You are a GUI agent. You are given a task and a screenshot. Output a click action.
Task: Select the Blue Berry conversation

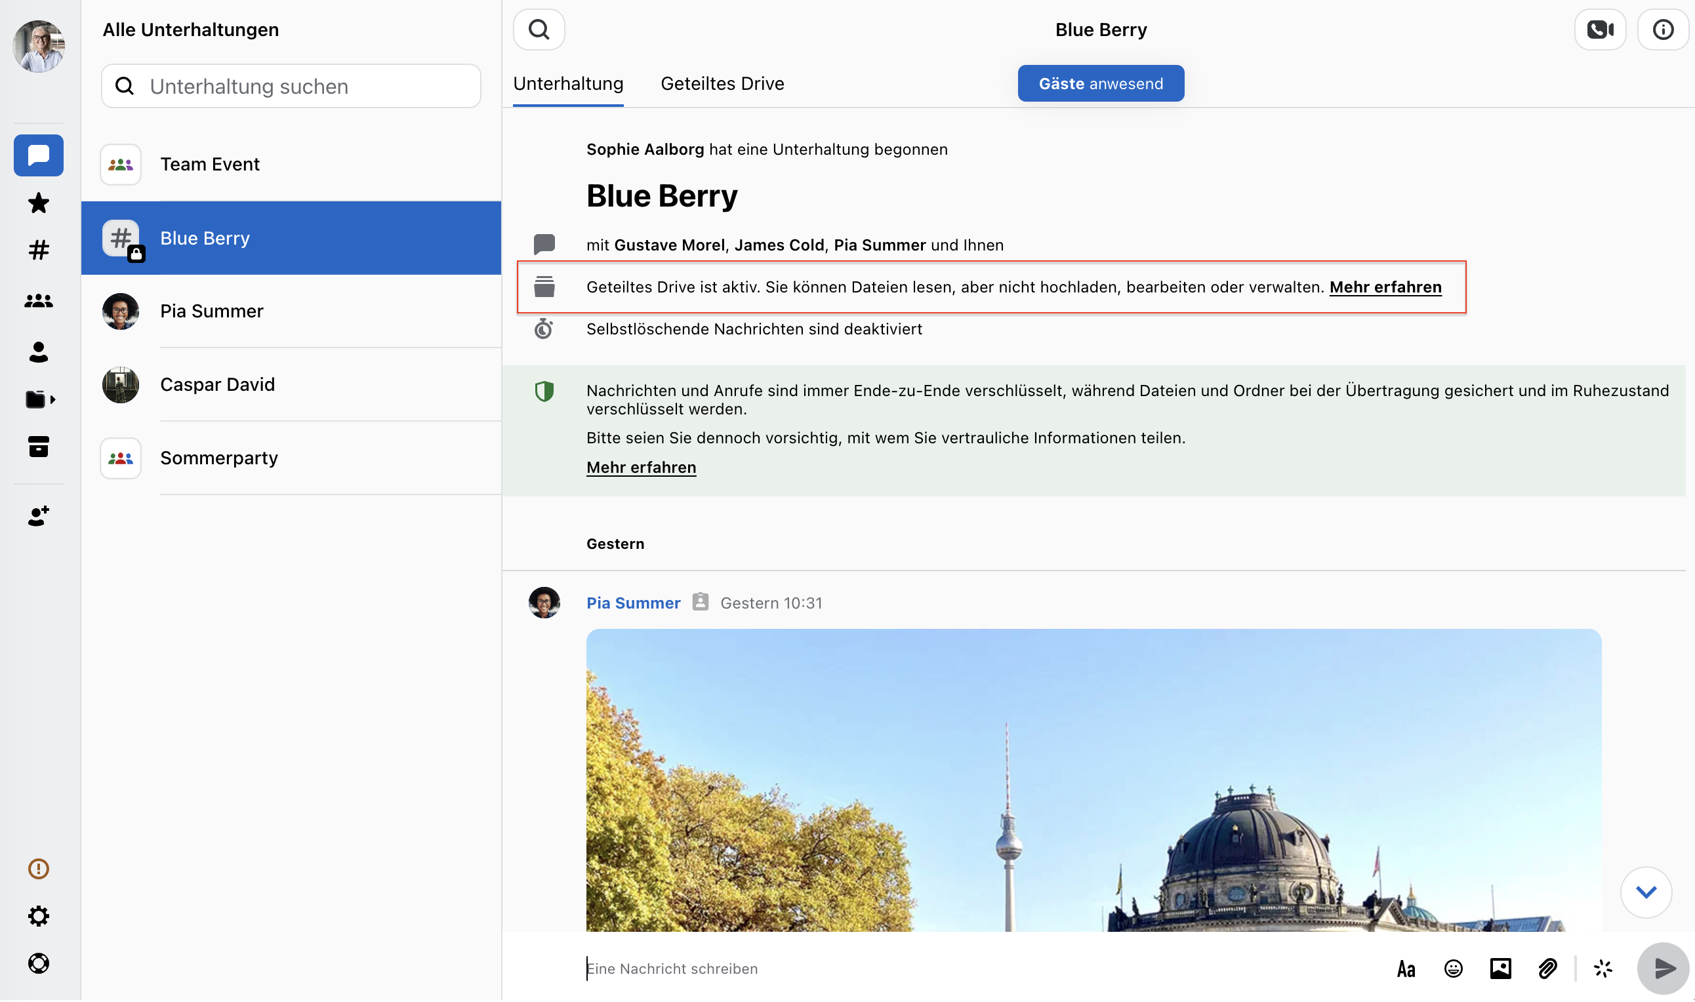[x=291, y=238]
